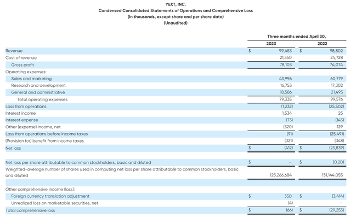351x218 pixels.
Task: Click Other expense value (320)
Action: 288,127
